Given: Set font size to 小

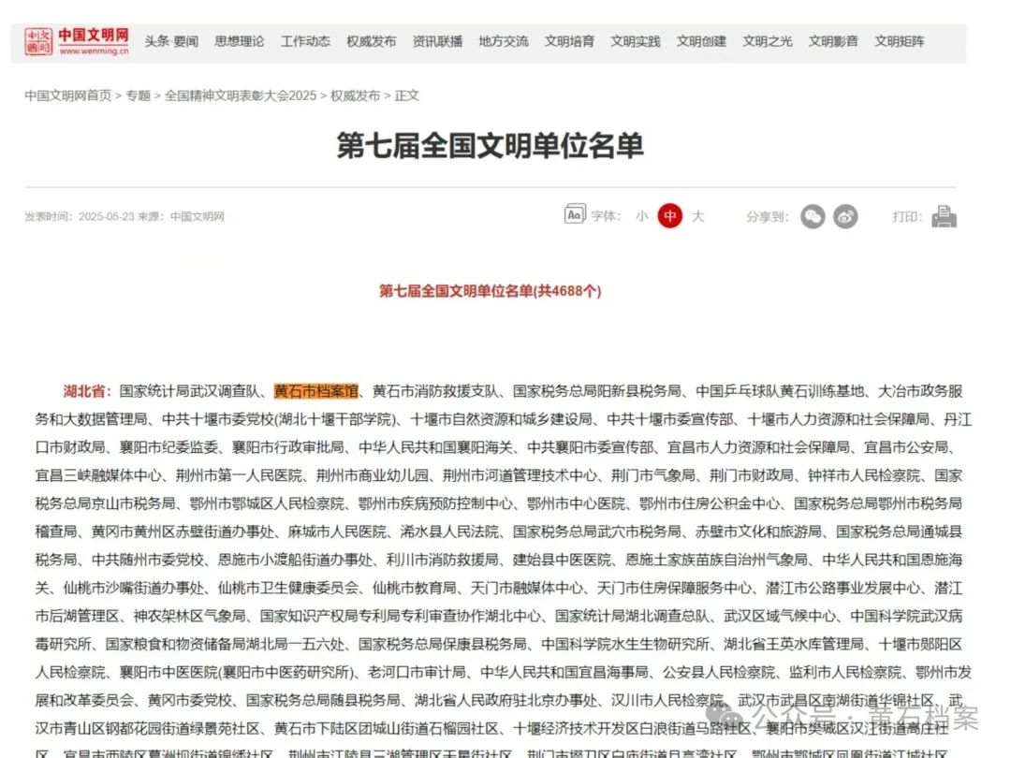Looking at the screenshot, I should point(641,216).
